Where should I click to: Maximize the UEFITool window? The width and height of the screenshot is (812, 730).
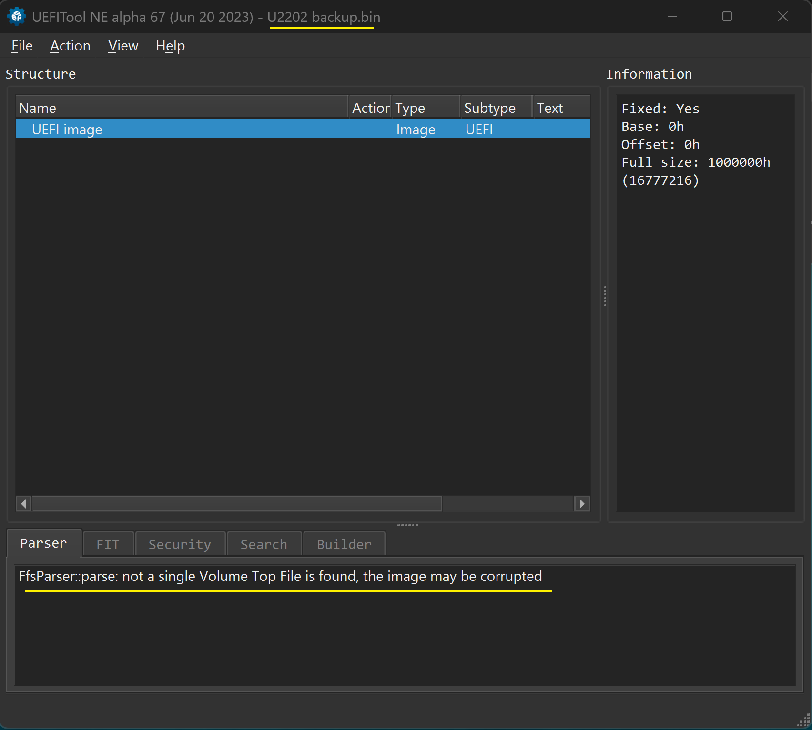(x=727, y=17)
